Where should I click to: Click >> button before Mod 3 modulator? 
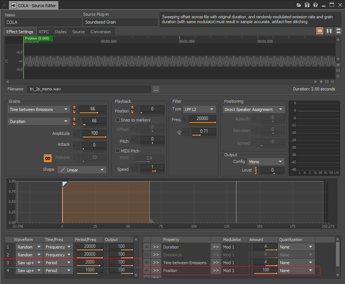click(216, 271)
